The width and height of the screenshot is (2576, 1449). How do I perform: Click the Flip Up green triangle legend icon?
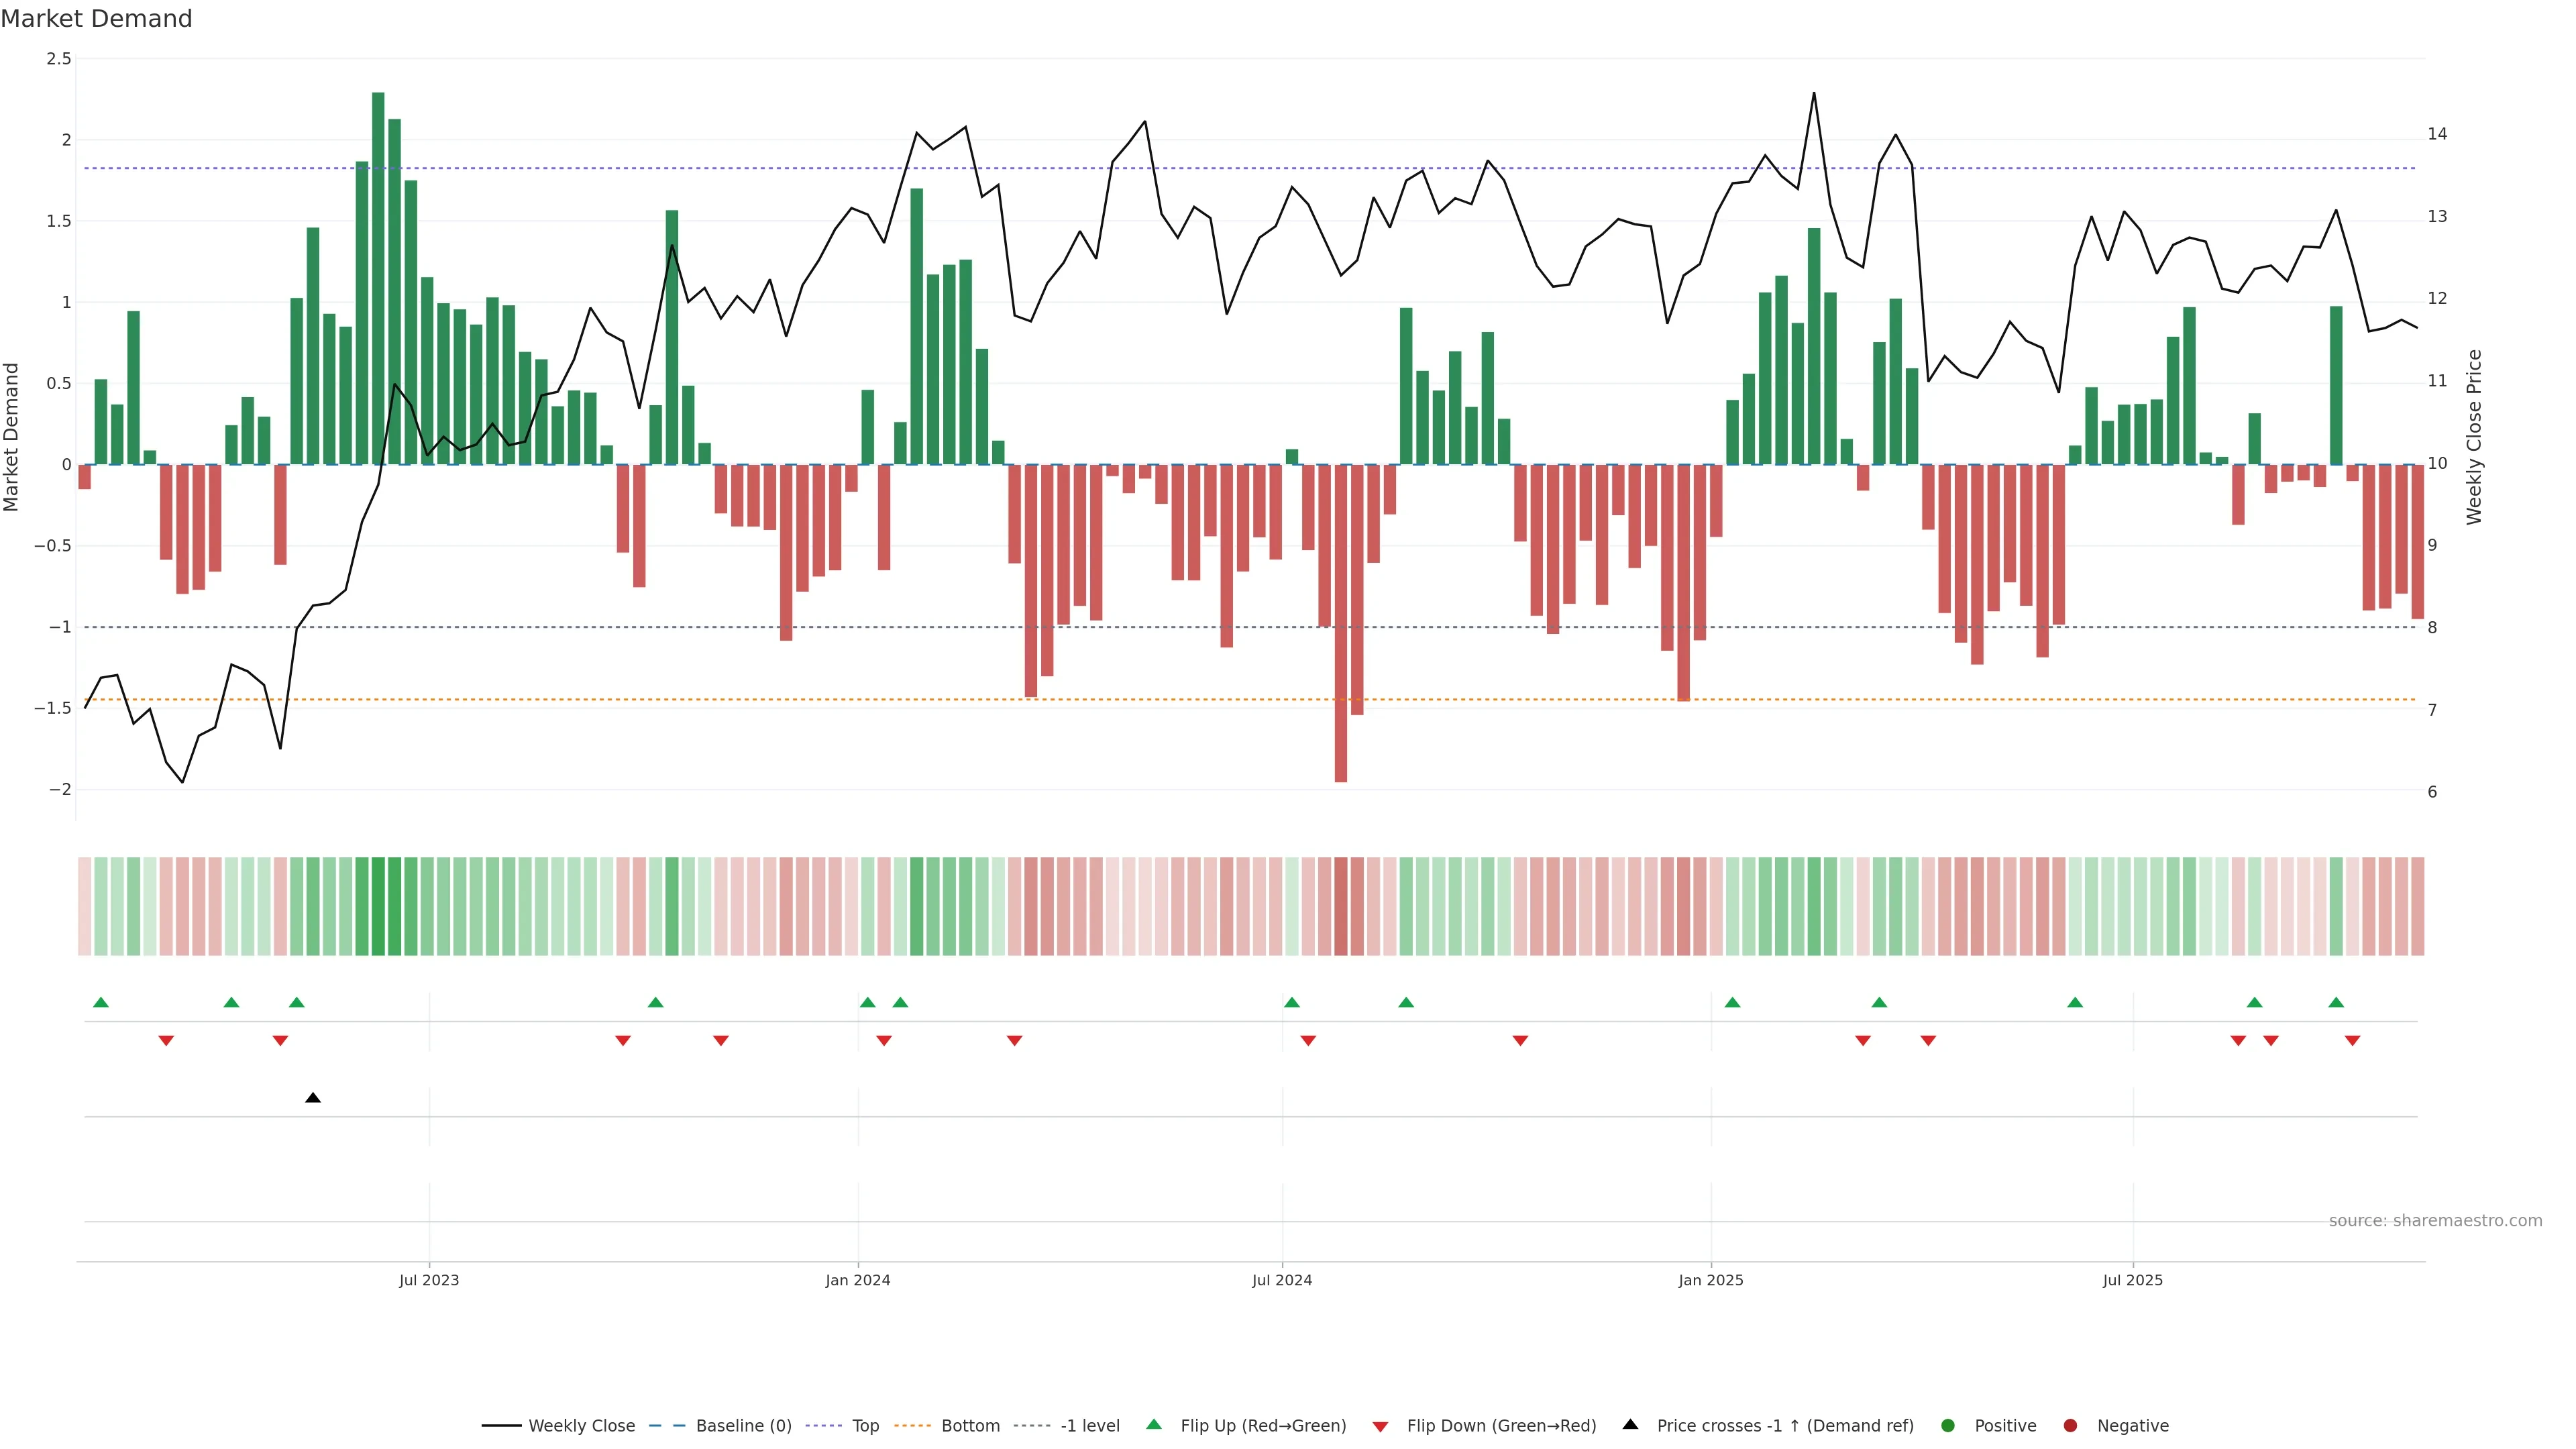click(1154, 1424)
